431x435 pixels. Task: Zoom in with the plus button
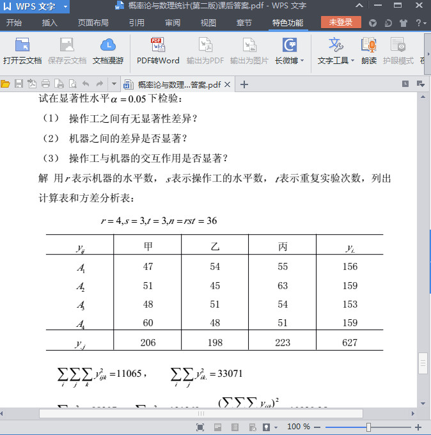click(x=418, y=427)
